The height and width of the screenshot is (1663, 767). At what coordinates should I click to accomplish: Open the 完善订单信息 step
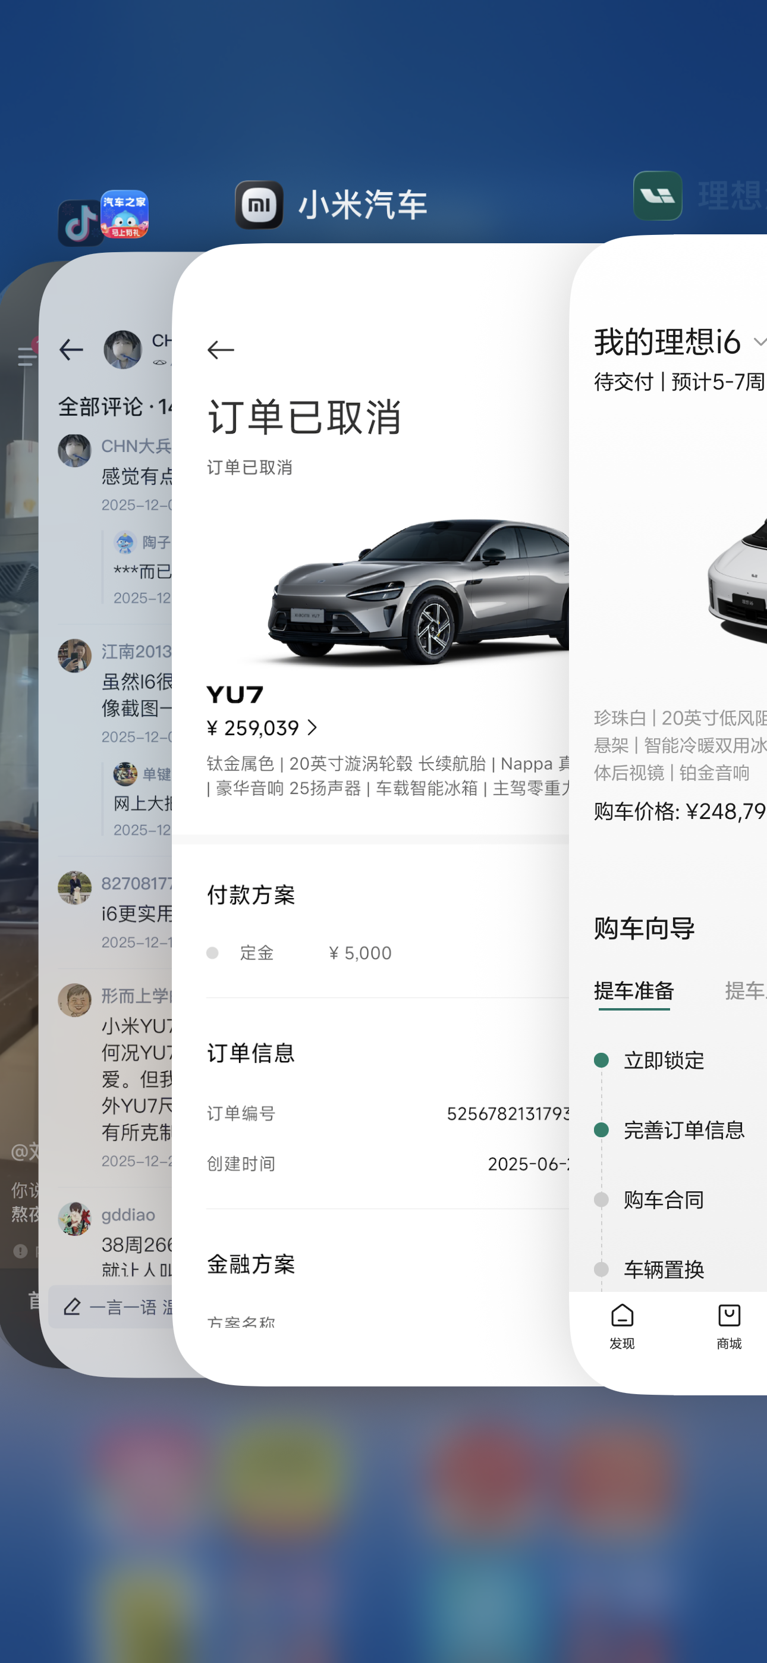pyautogui.click(x=684, y=1129)
